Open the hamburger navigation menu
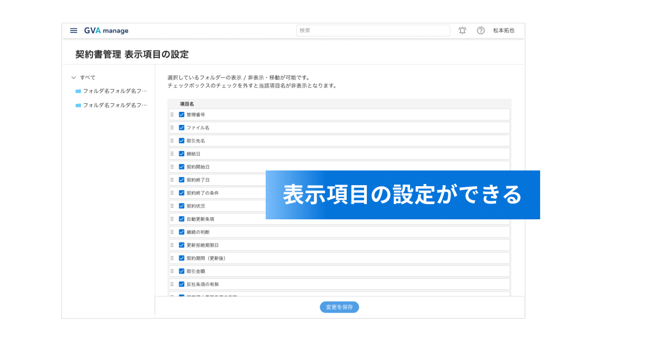Viewport: 652px width, 342px height. tap(74, 30)
